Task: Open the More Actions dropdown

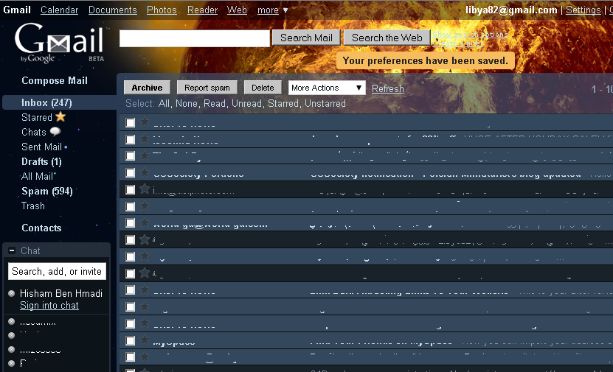Action: point(327,88)
